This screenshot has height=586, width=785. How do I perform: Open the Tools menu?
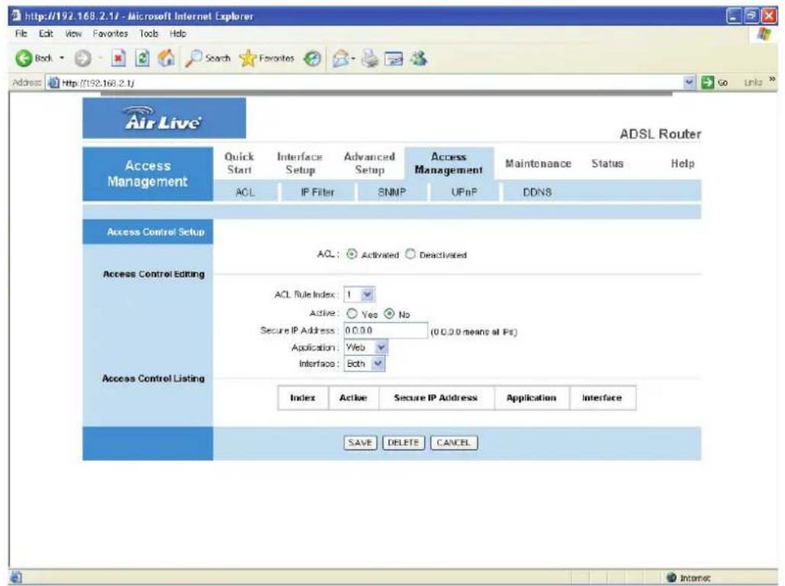coord(149,34)
